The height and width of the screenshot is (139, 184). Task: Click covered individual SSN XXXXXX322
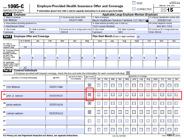coord(56,113)
